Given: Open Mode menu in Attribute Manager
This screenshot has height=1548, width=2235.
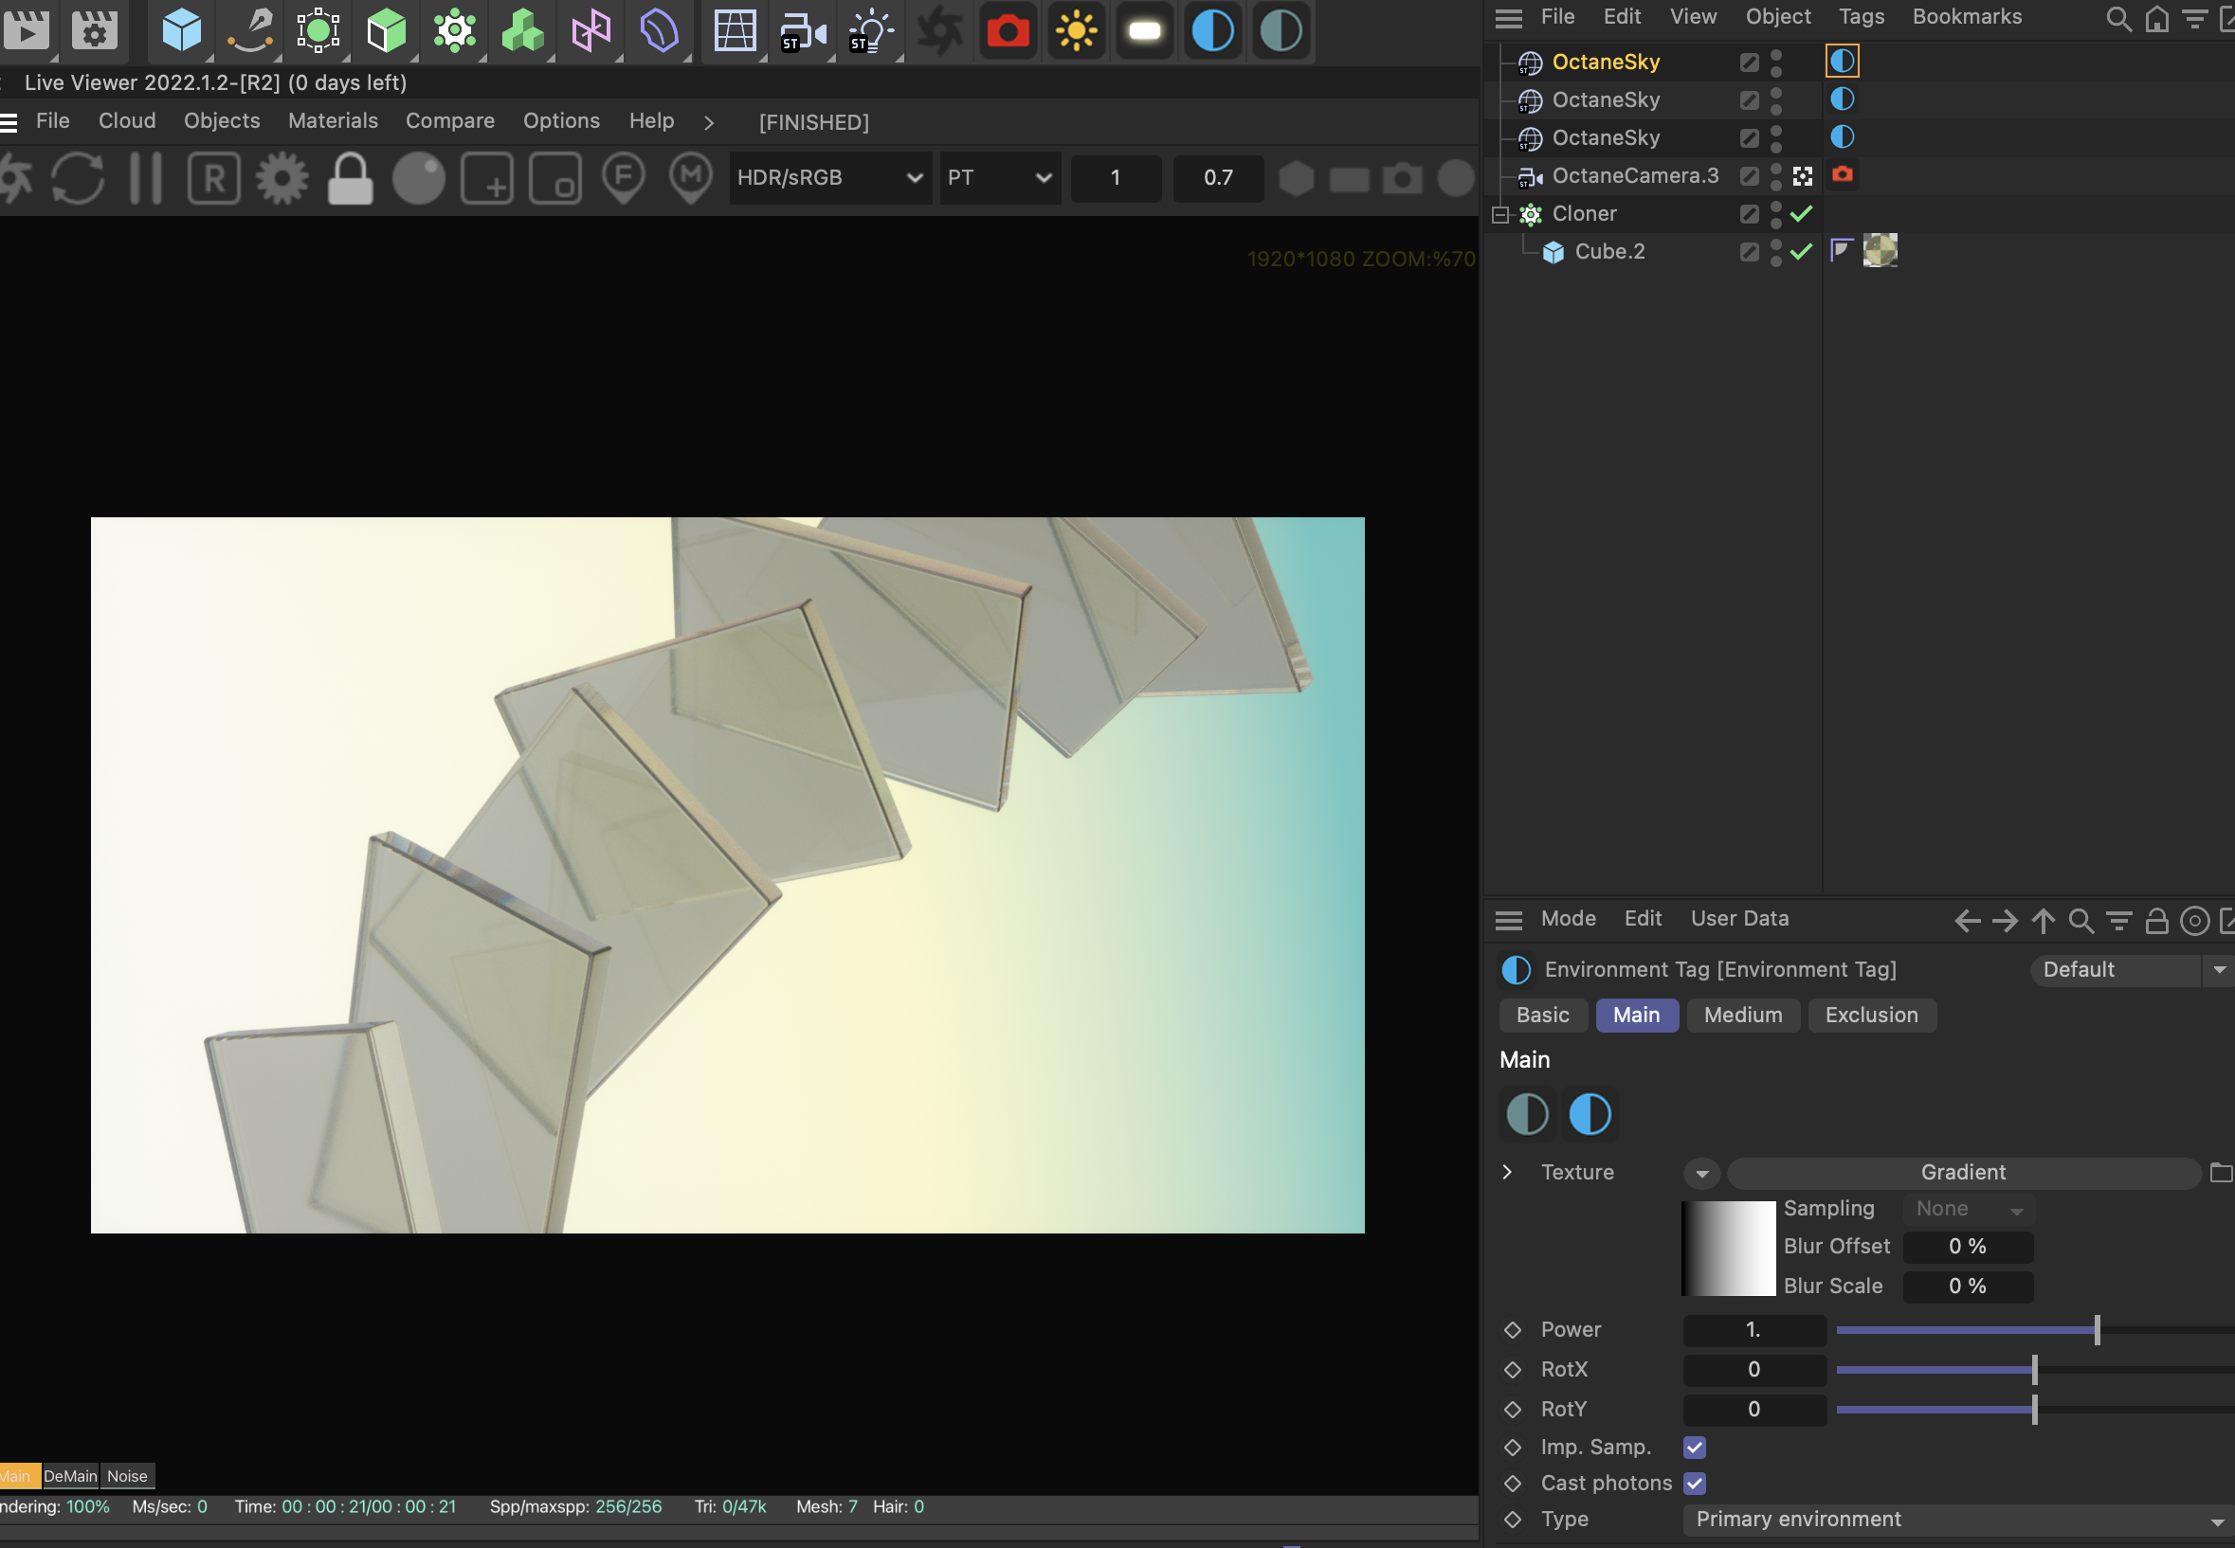Looking at the screenshot, I should coord(1568,920).
